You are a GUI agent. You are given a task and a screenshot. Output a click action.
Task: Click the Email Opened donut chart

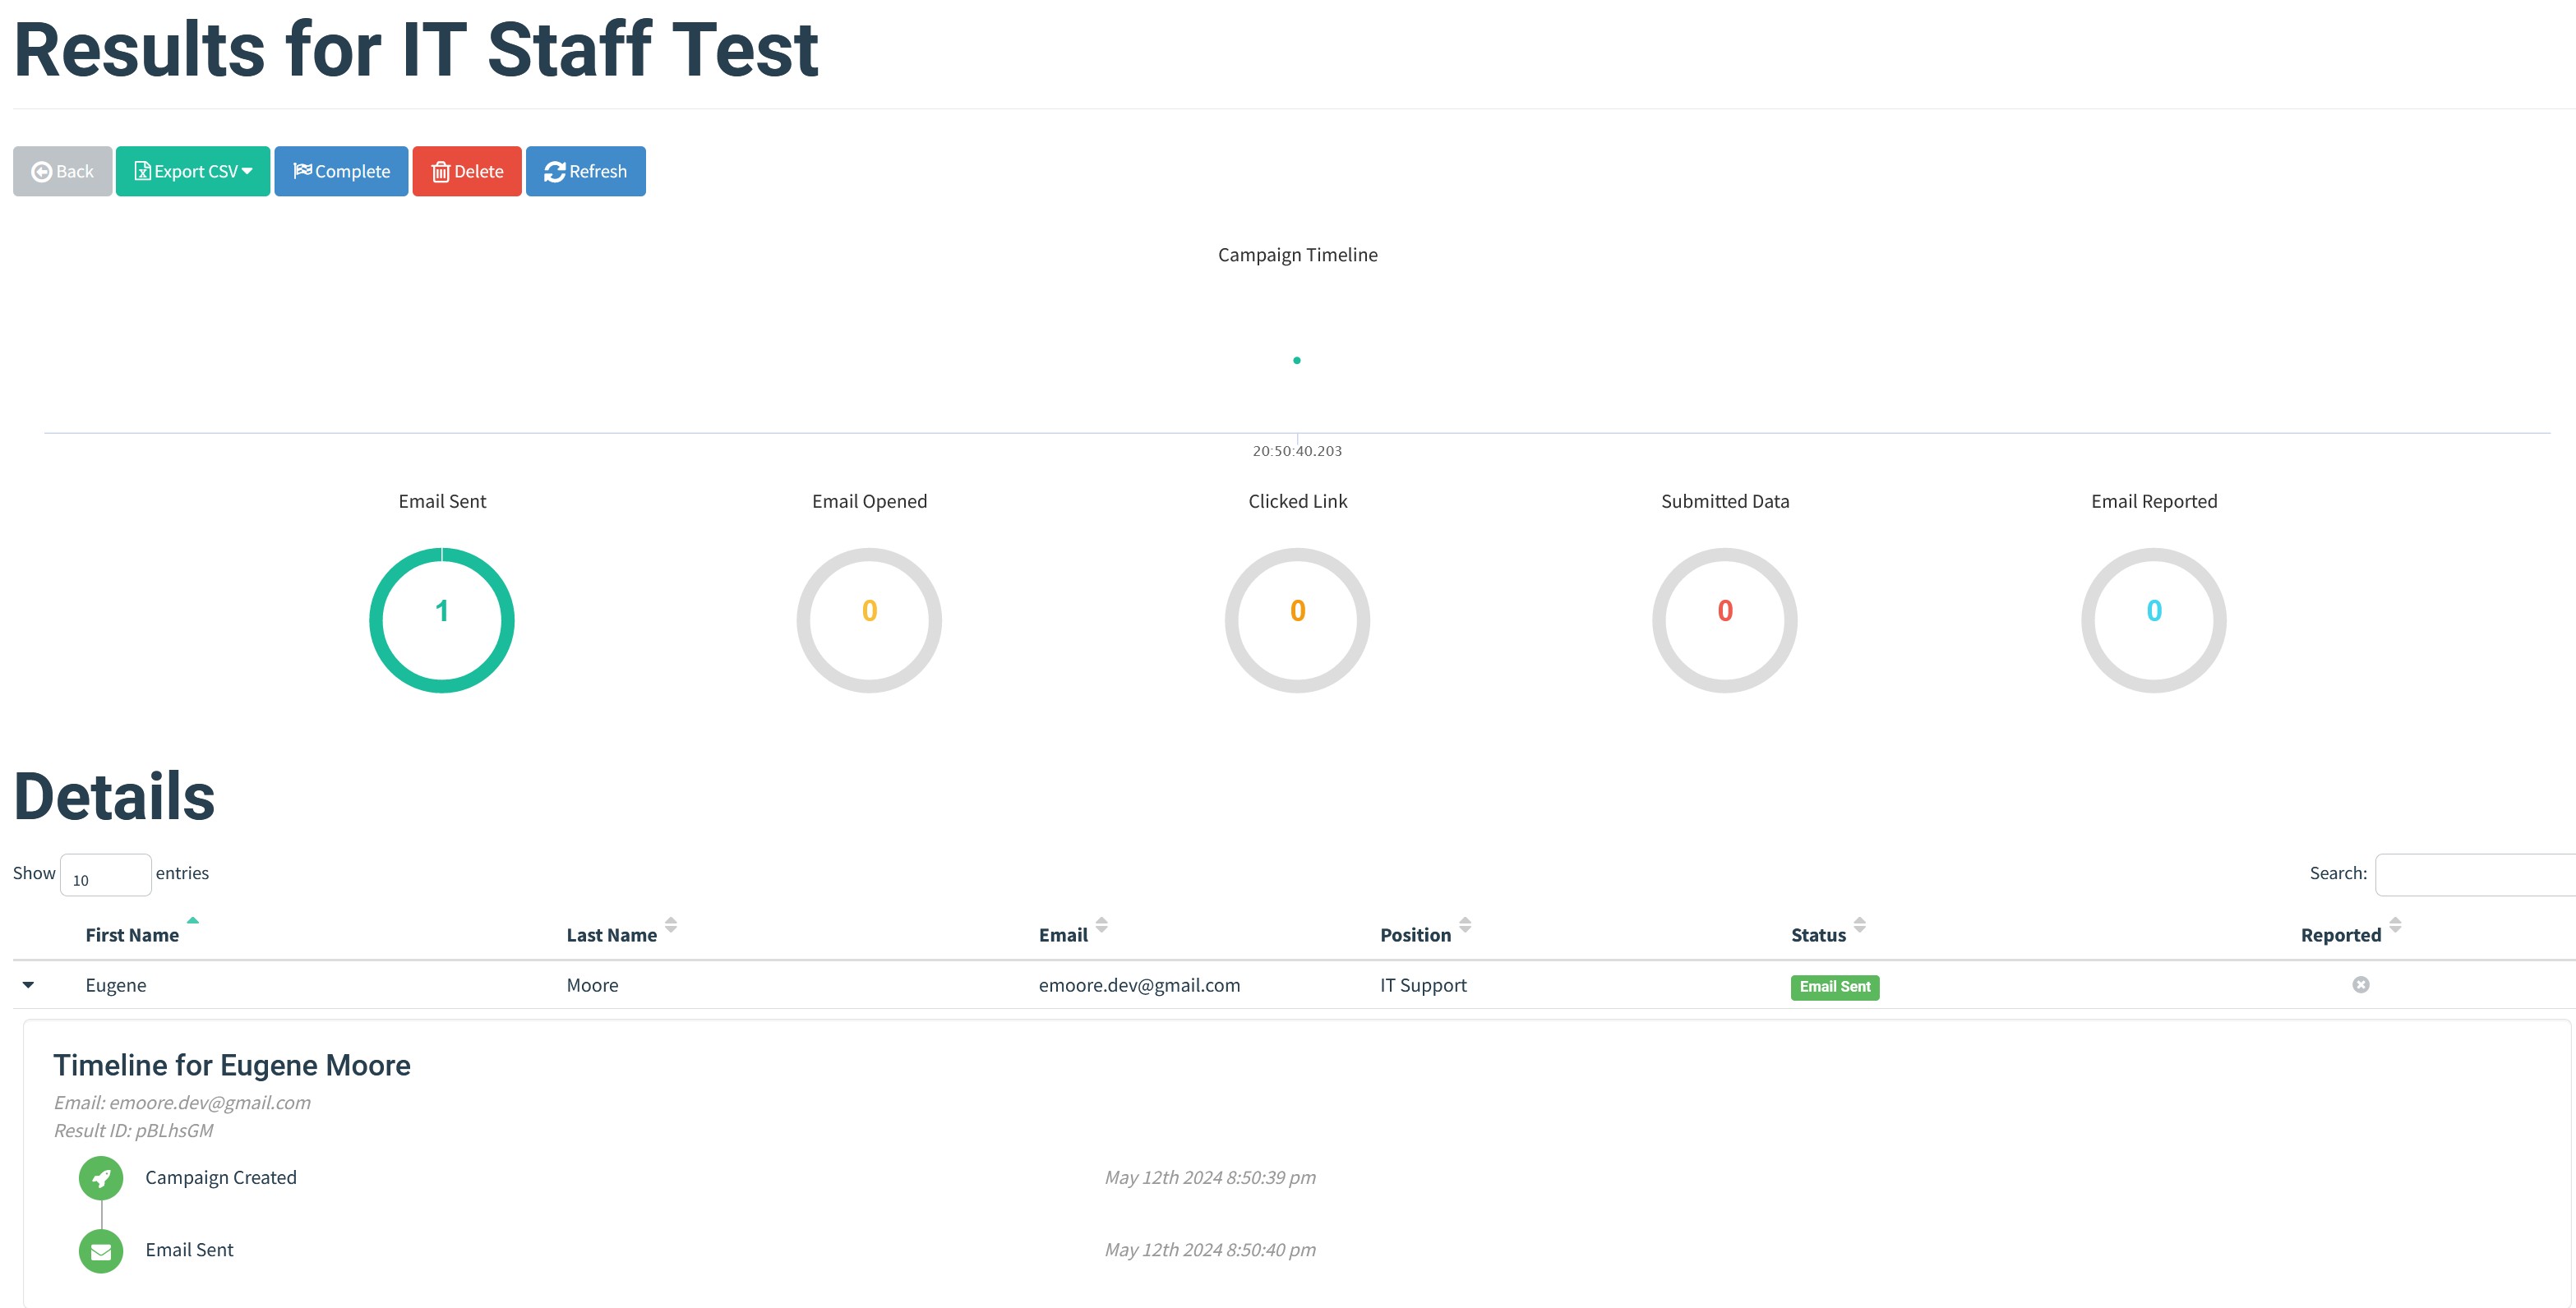[869, 619]
